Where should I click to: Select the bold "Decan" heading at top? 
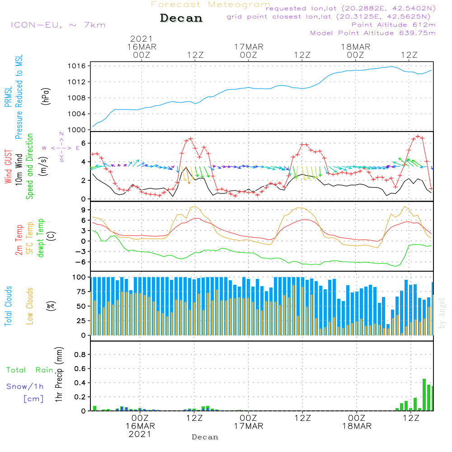(181, 18)
